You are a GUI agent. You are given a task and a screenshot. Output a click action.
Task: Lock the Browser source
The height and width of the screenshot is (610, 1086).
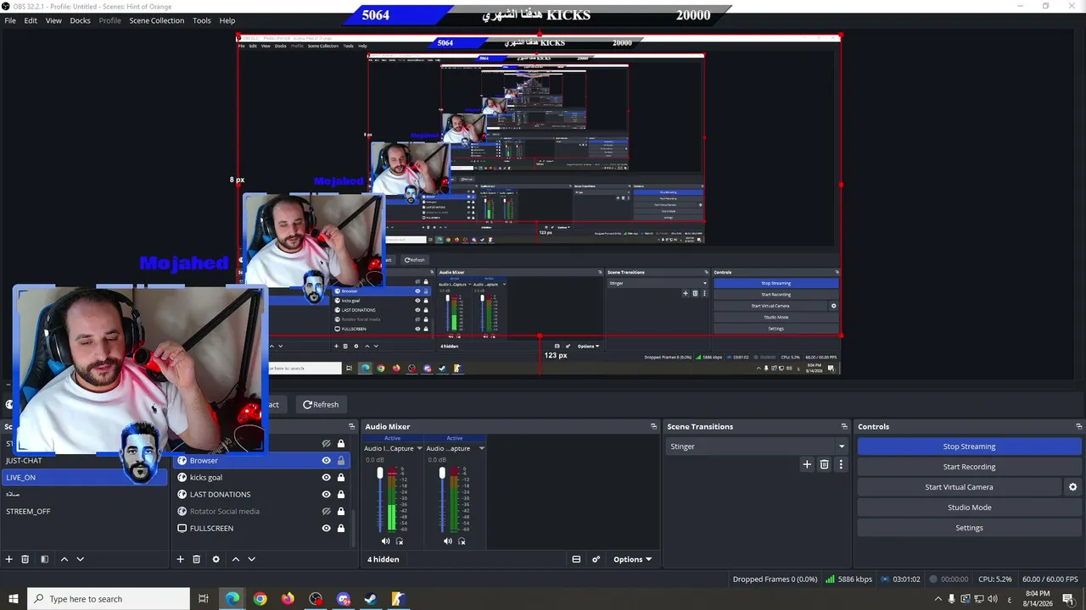point(341,461)
